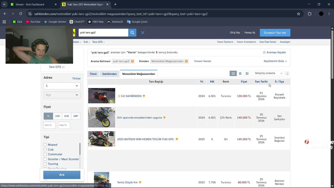Image resolution: width=334 pixels, height=188 pixels.
Task: Click the Ücretsiz İlan Ver button
Action: click(x=275, y=33)
